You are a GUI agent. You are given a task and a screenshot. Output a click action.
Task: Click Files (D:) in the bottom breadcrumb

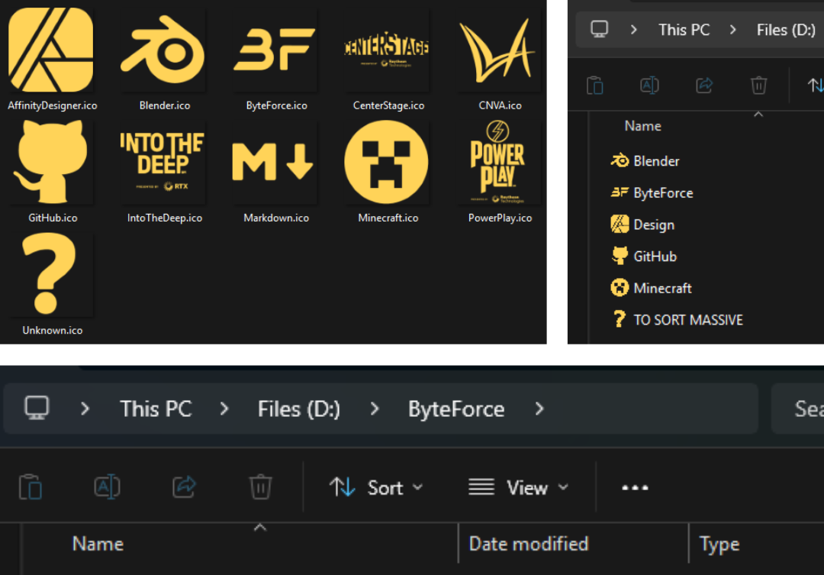[x=298, y=409]
